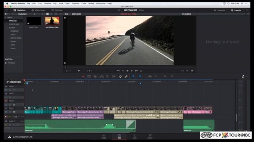This screenshot has height=142, width=254.
Task: Toggle linked selection chain icon
Action: coord(126,77)
